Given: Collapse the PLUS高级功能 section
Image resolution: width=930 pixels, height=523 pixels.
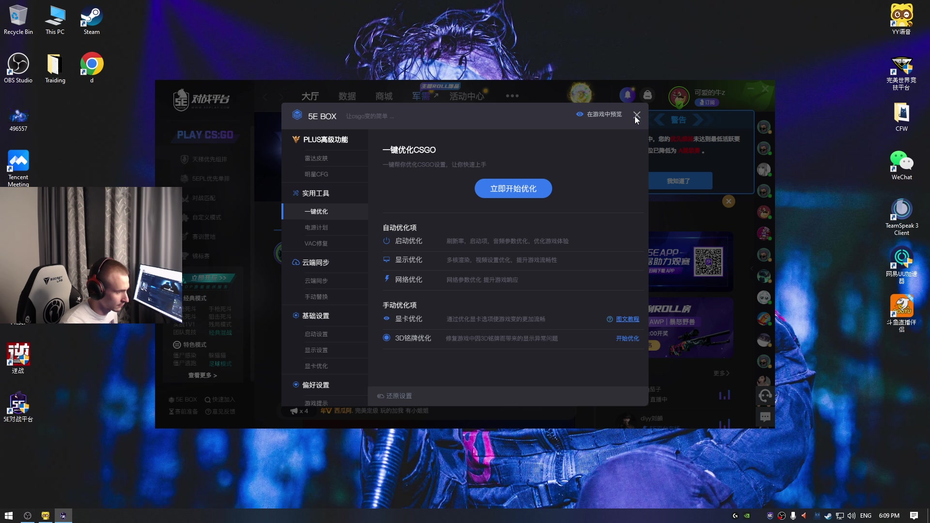Looking at the screenshot, I should click(325, 139).
